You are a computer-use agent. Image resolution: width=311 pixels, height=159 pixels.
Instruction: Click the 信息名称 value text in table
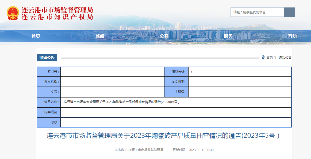coord(121,102)
